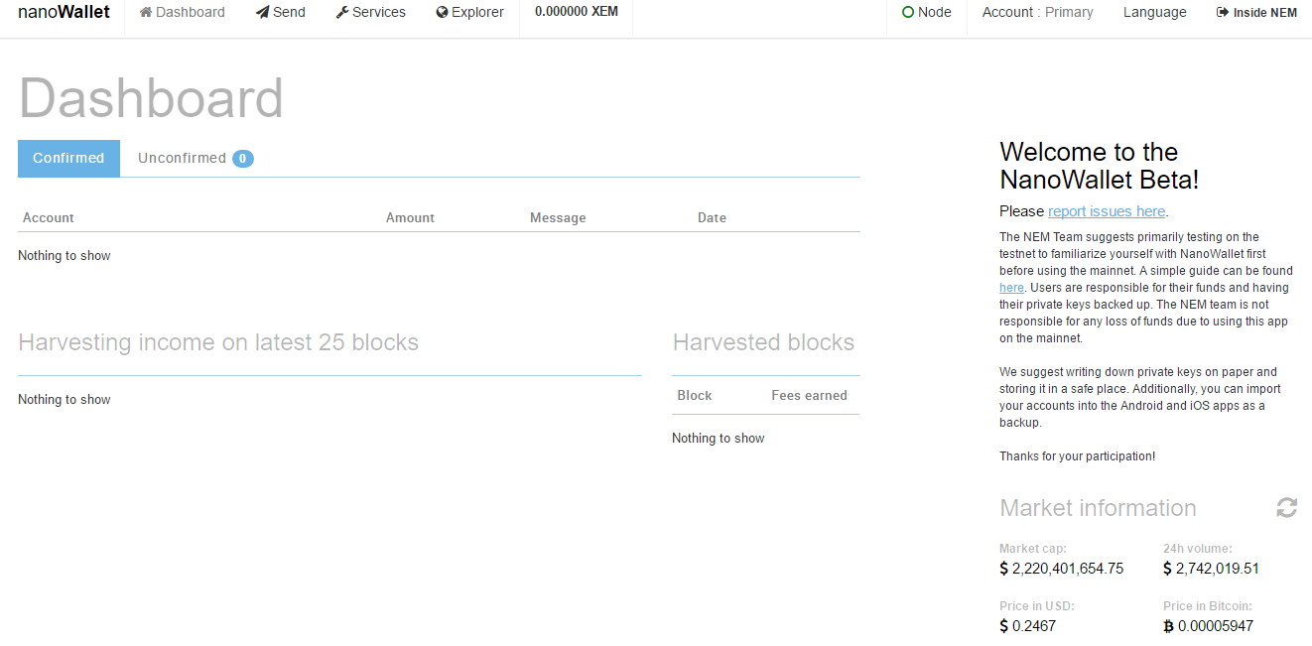Image resolution: width=1312 pixels, height=646 pixels.
Task: Click the Send paper-plane icon
Action: point(262,13)
